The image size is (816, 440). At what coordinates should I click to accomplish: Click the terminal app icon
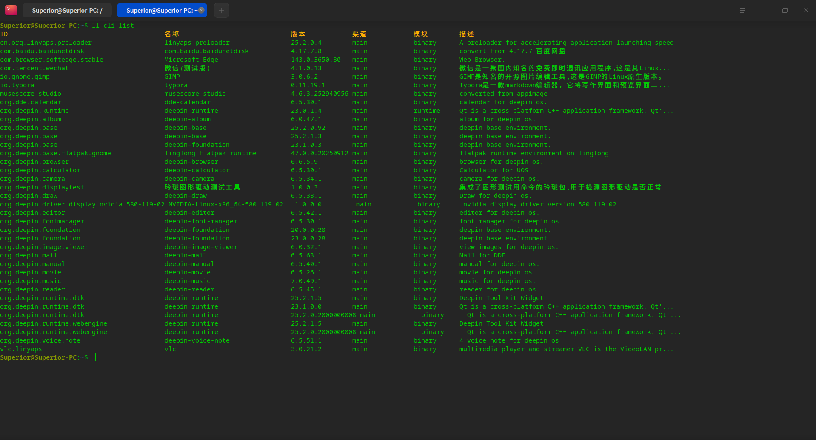11,10
